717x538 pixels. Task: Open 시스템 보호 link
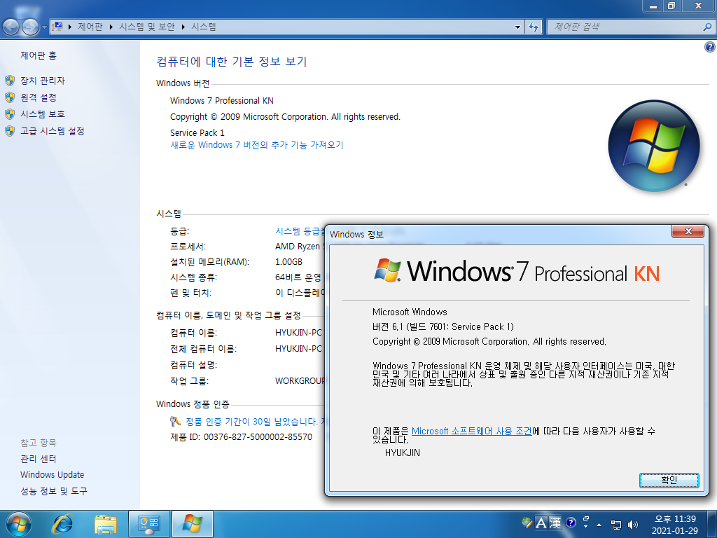click(x=43, y=114)
